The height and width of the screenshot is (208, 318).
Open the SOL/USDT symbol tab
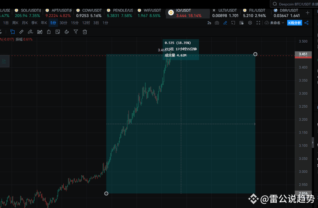[x=28, y=13]
